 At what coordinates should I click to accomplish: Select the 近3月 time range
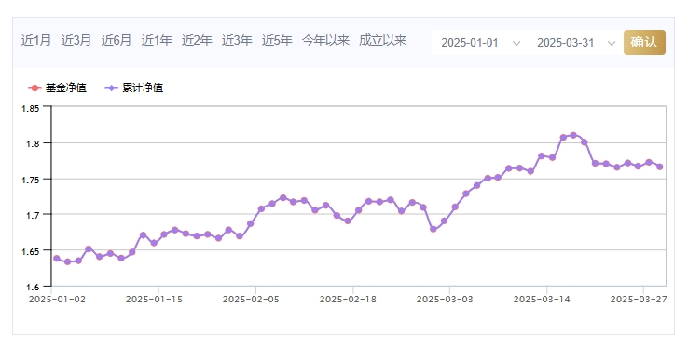click(x=76, y=41)
